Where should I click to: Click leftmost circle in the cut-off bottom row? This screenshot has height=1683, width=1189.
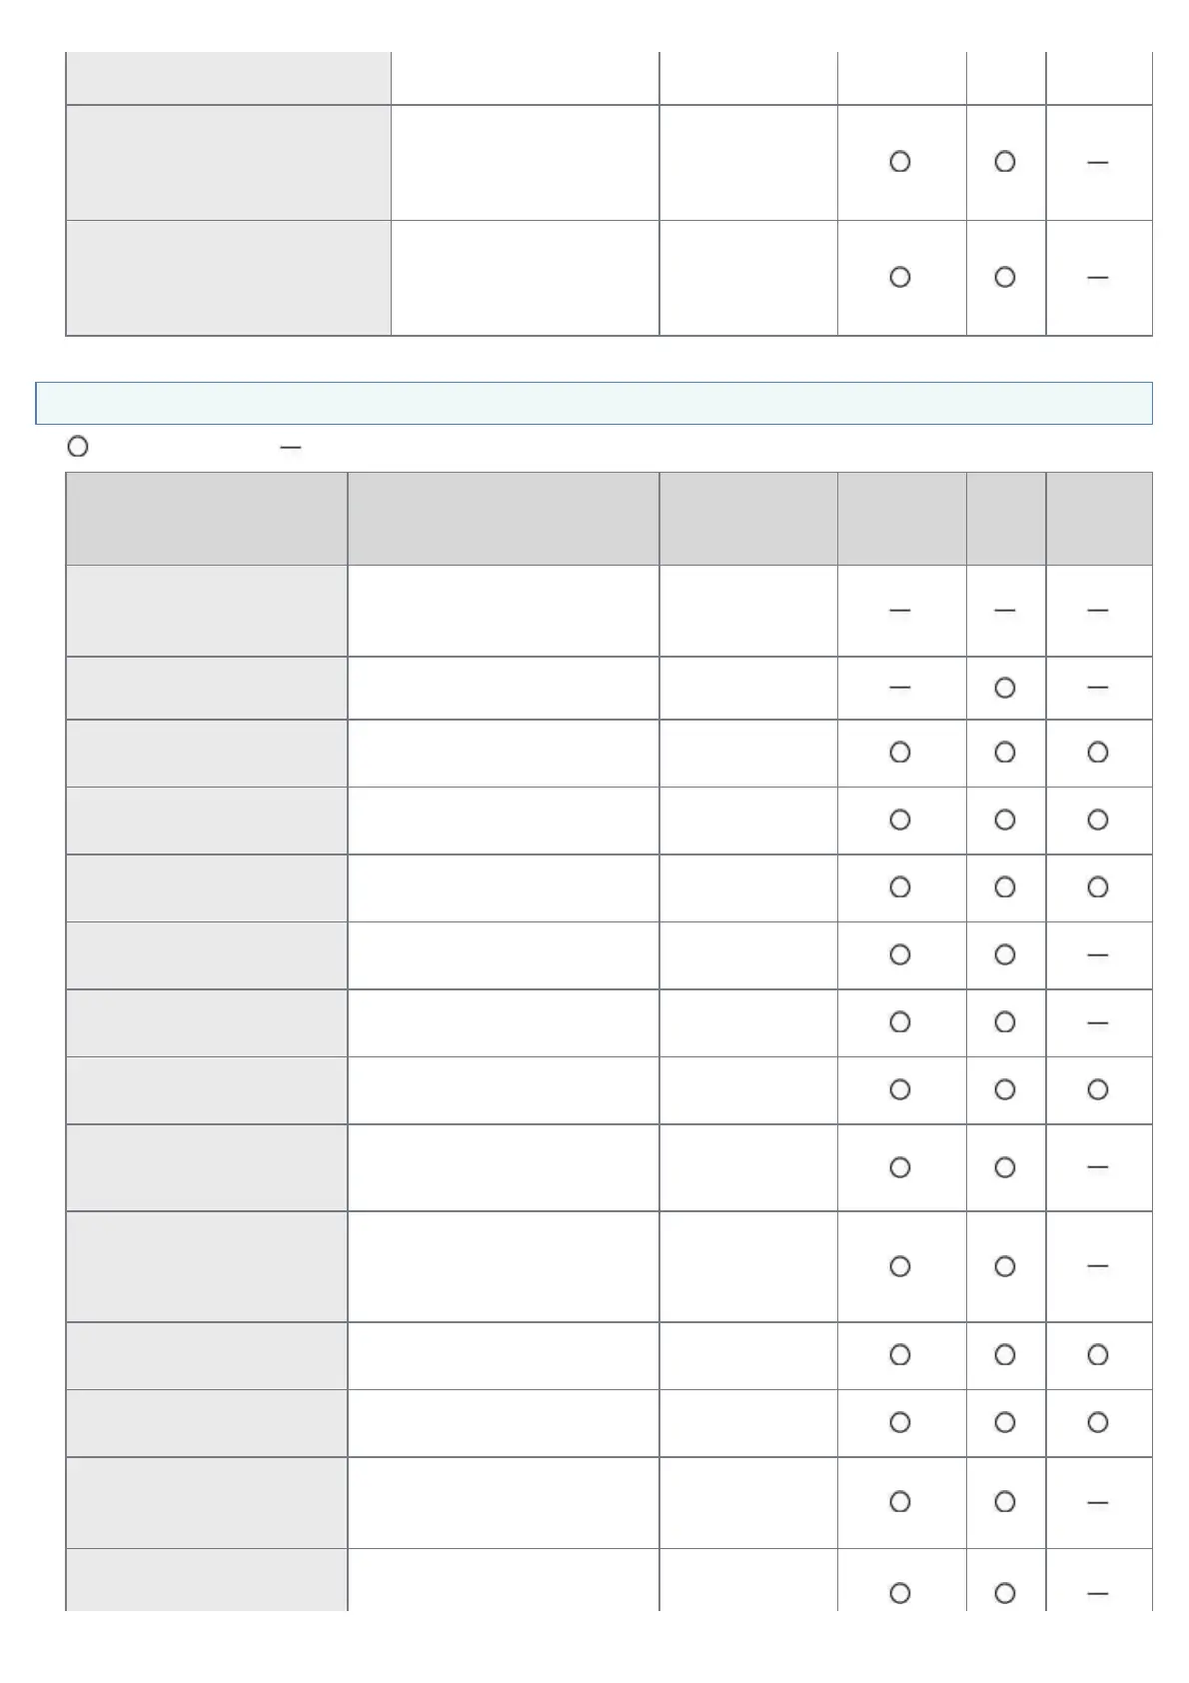[899, 1593]
